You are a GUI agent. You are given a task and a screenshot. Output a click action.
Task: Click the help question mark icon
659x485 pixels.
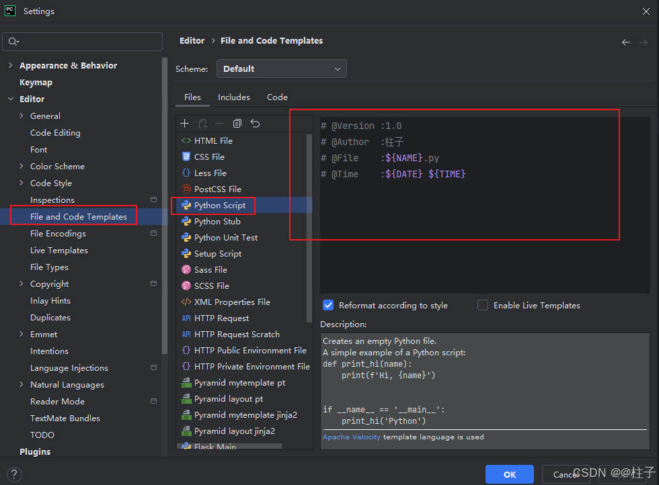(14, 474)
